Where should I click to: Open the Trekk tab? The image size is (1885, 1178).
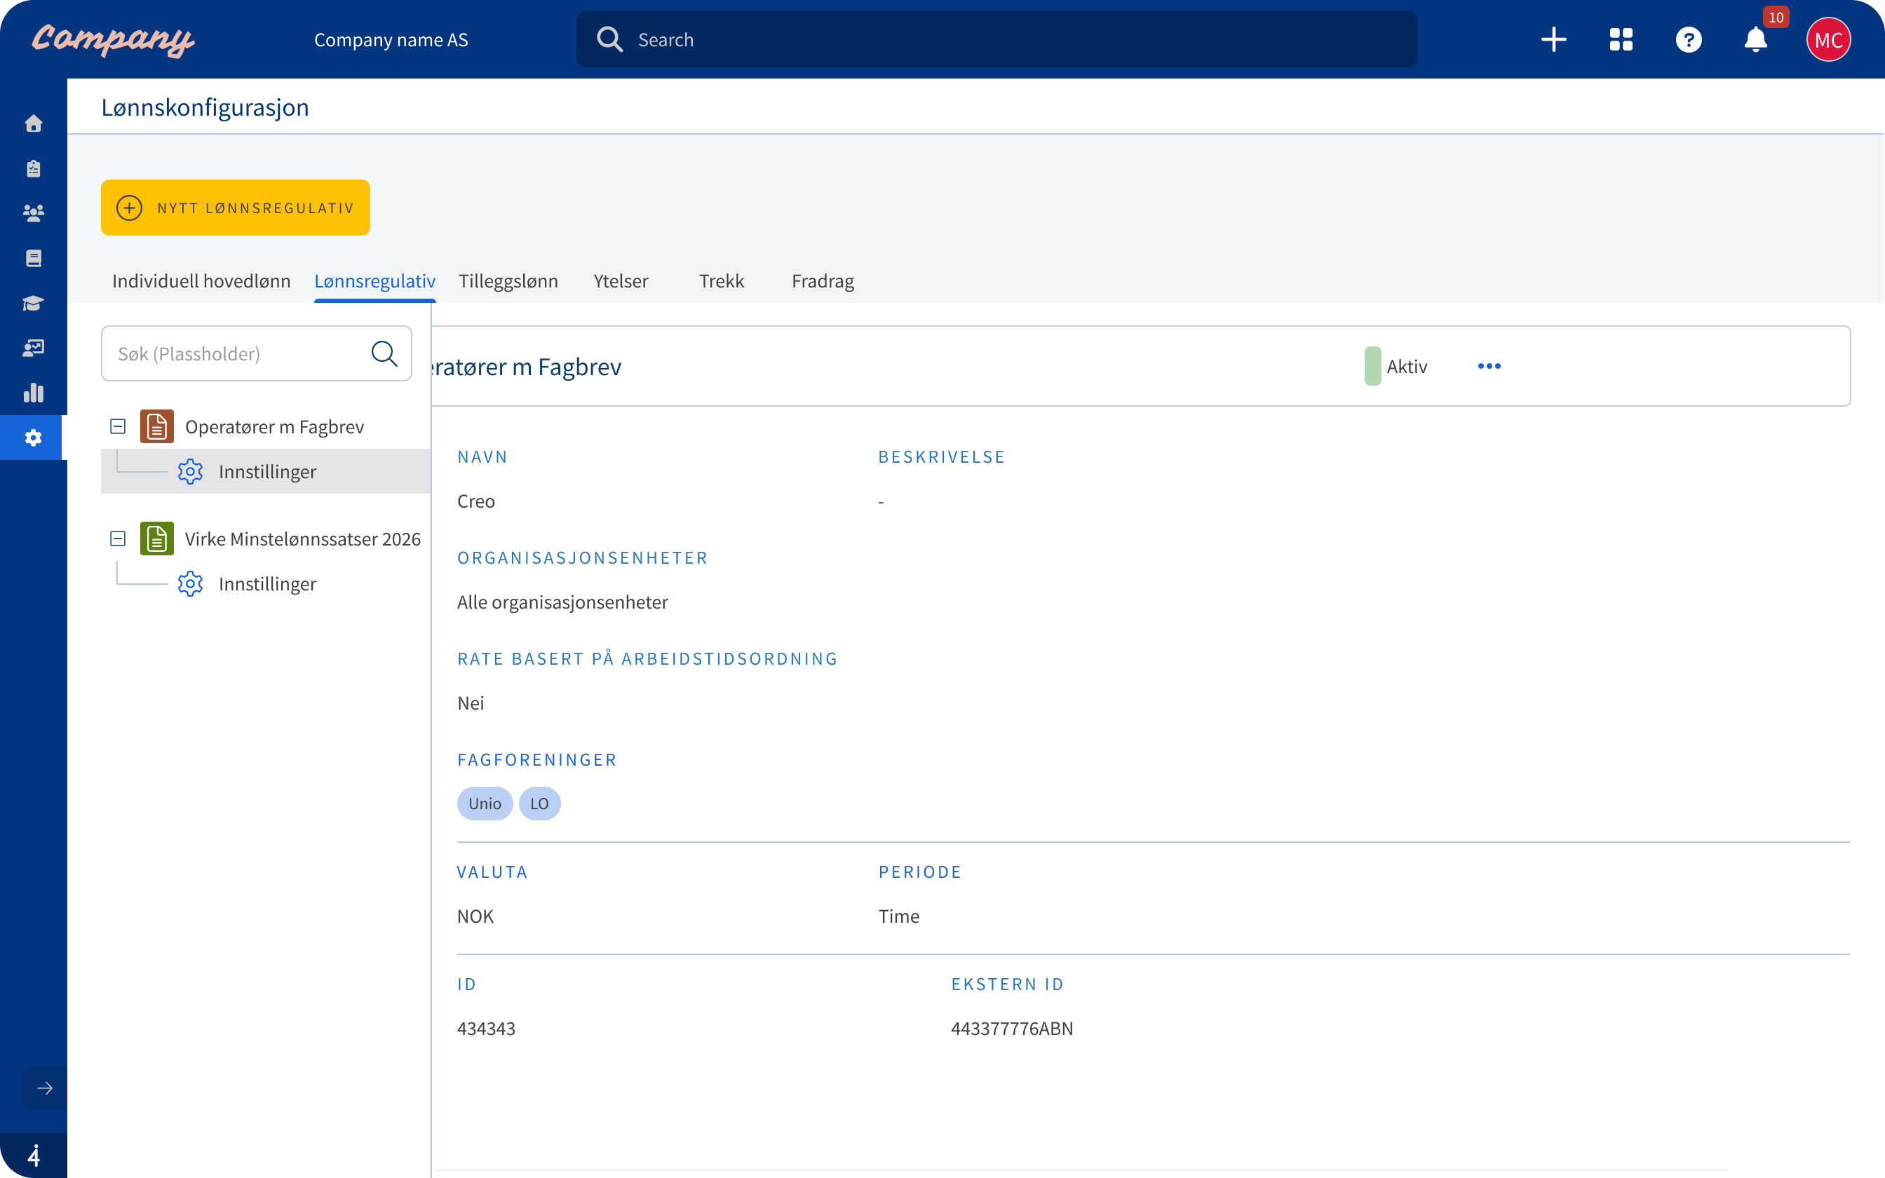[x=722, y=280]
